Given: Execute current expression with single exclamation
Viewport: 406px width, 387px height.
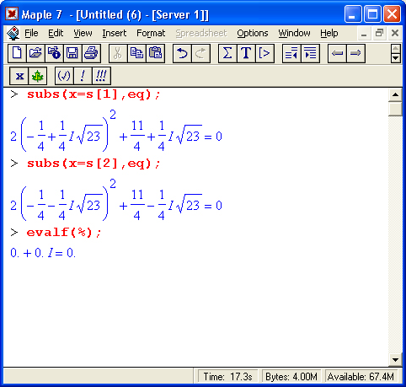Looking at the screenshot, I should [83, 76].
